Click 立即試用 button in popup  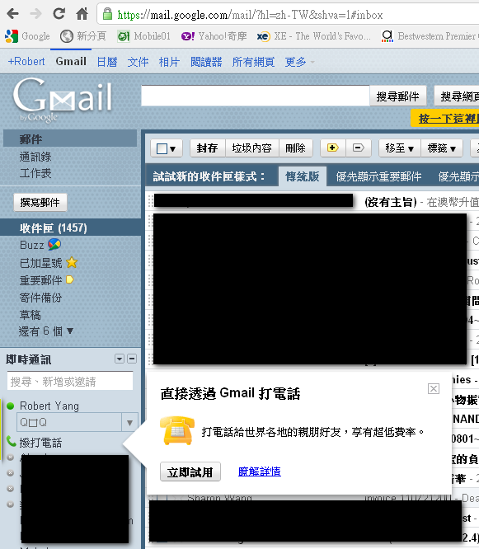coord(190,472)
